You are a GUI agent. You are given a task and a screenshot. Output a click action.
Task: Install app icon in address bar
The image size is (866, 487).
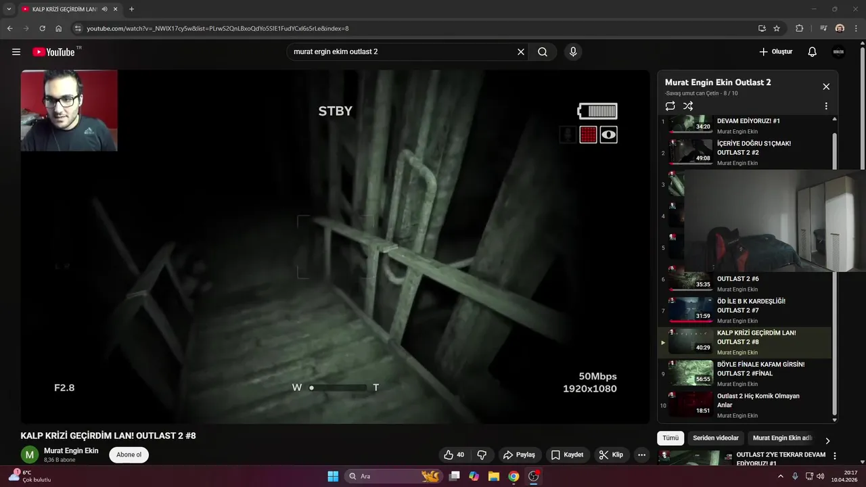[762, 28]
